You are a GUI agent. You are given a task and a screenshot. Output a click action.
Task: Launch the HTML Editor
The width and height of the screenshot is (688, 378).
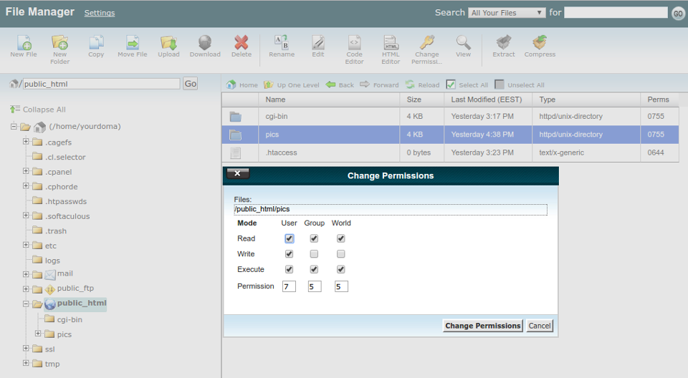click(391, 43)
